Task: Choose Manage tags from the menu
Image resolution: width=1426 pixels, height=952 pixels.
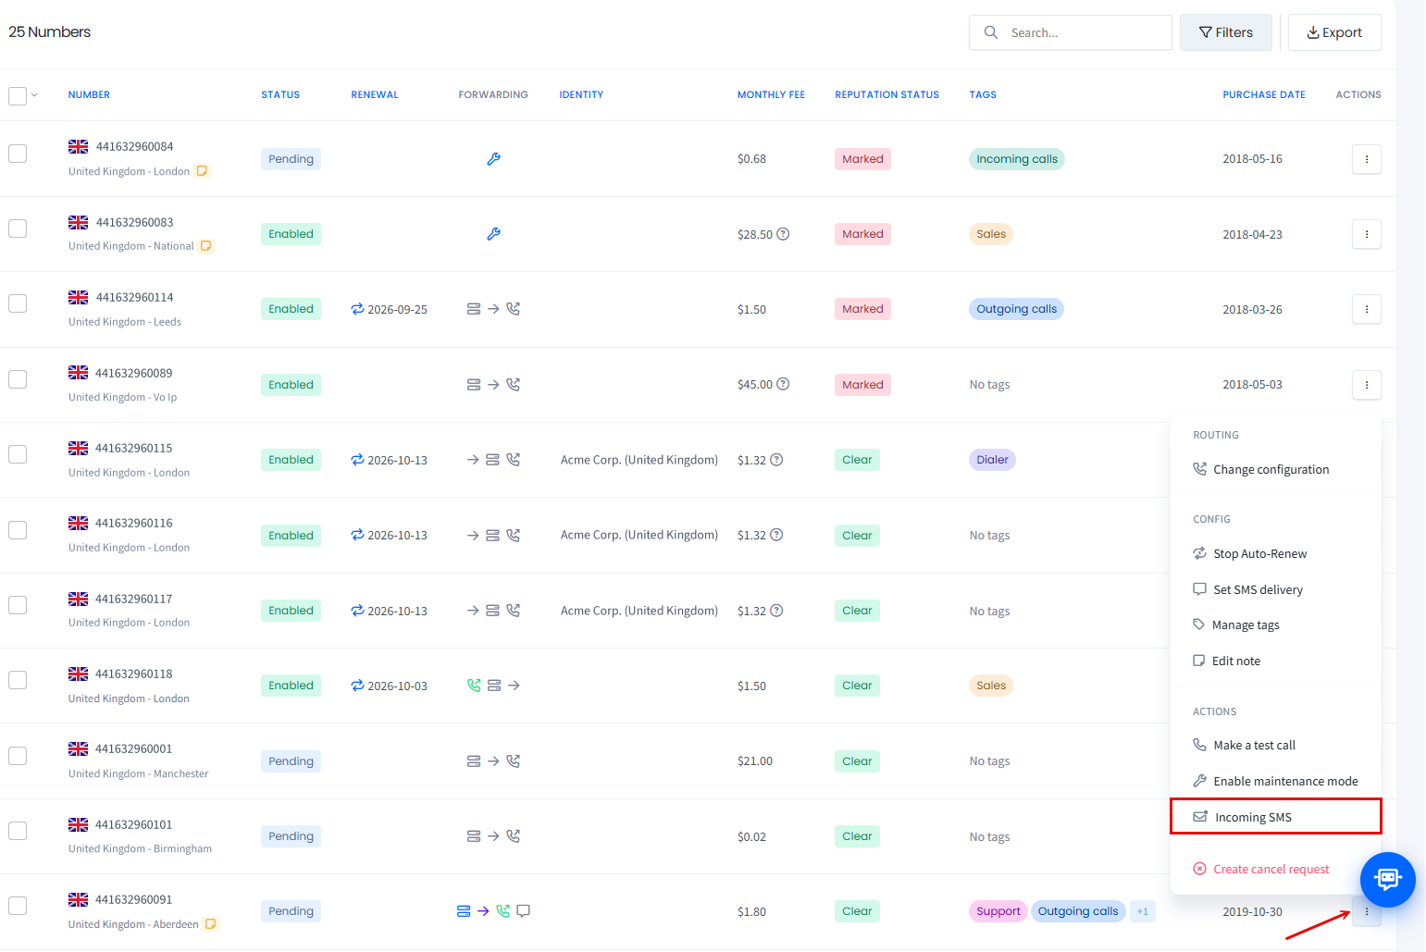Action: pos(1236,624)
